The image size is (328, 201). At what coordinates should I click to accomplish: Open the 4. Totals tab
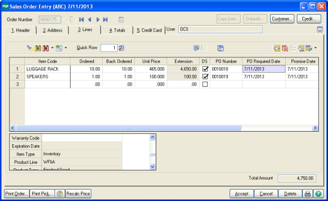click(117, 30)
